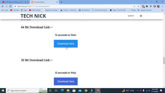Reload the current page
Screen dimensions: 165x93
(10, 6)
